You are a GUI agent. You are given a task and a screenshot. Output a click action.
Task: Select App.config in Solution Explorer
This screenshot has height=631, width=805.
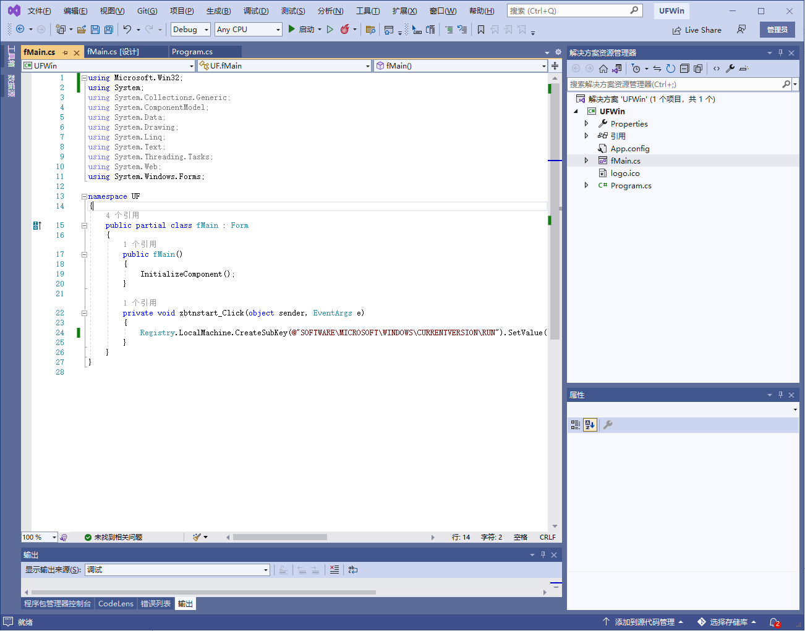coord(630,148)
